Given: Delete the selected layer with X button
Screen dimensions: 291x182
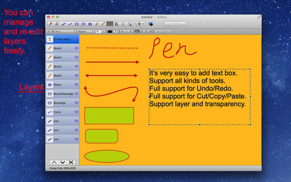Looking at the screenshot, I should (x=71, y=162).
